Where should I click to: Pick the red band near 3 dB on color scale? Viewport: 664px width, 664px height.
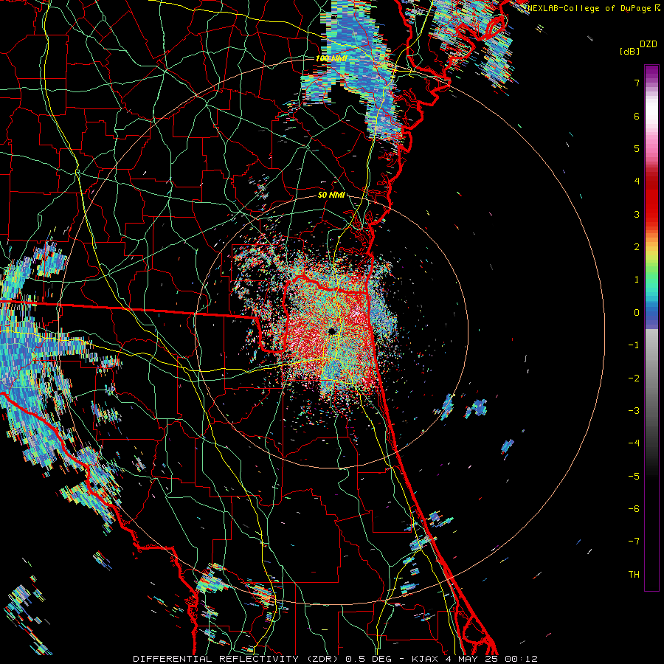[651, 214]
